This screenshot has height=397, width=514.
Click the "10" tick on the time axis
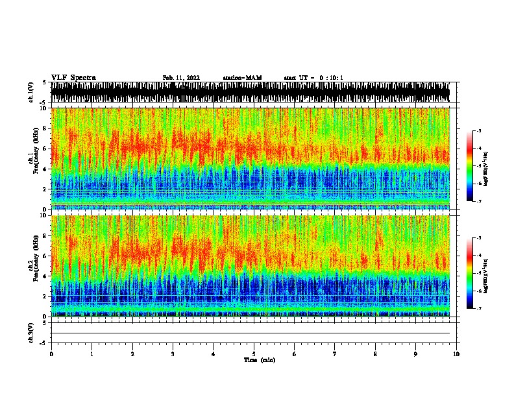456,354
